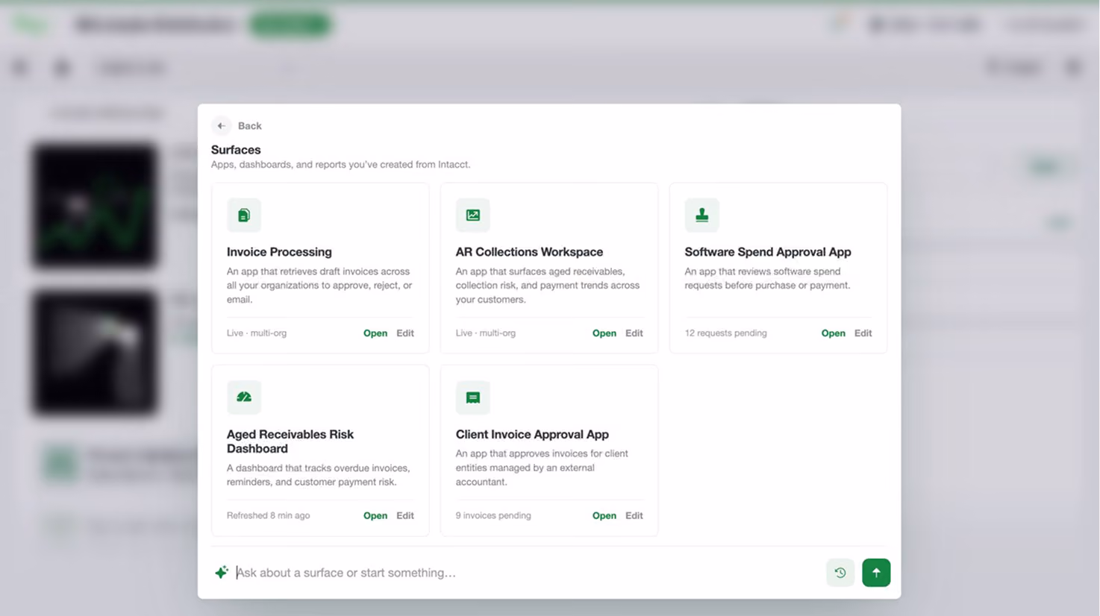Click Live multi-org under Invoice Processing

coord(257,333)
